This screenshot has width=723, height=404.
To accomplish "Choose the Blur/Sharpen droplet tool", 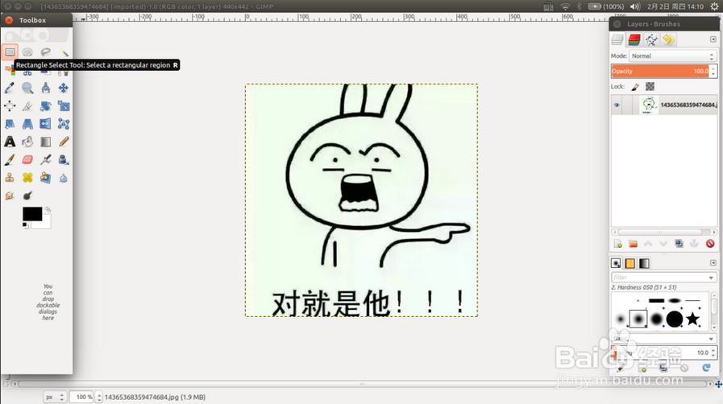I will (64, 178).
